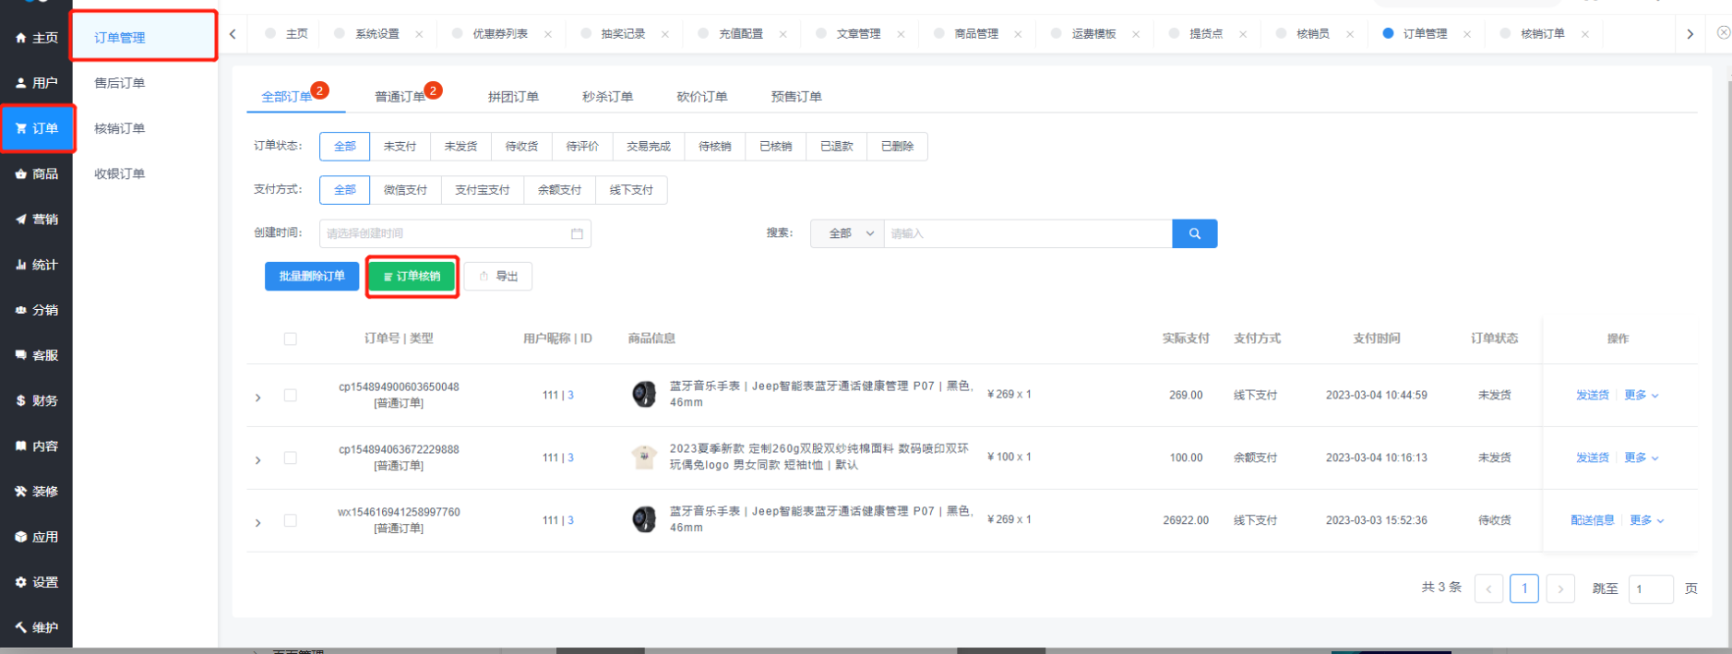
Task: Open 设置 settings gear in sidebar
Action: pos(21,582)
